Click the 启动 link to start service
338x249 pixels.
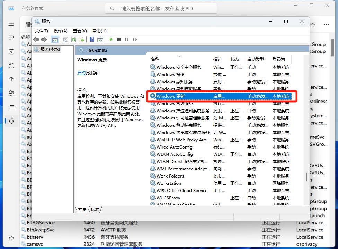pos(81,73)
